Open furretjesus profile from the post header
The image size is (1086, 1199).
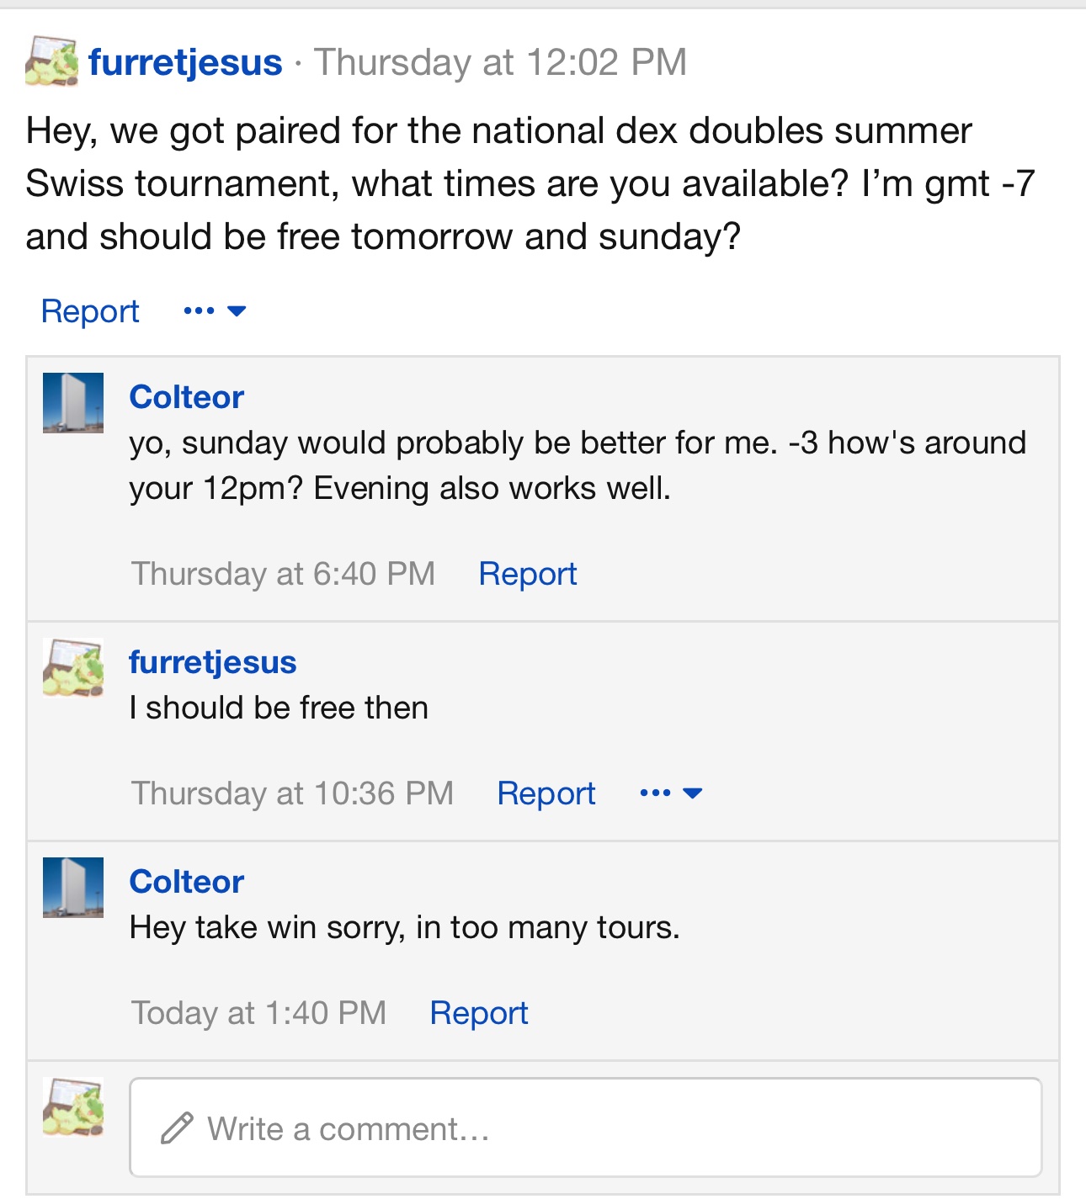pyautogui.click(x=185, y=62)
